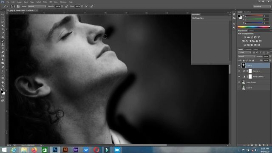
Task: Open the Essentials workspace dropdown
Action: [262, 6]
